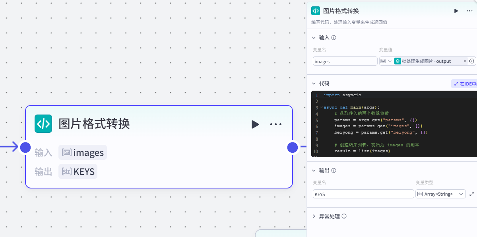Open the more options menu in the side panel header
Viewport: 477px width, 237px height.
click(x=469, y=11)
